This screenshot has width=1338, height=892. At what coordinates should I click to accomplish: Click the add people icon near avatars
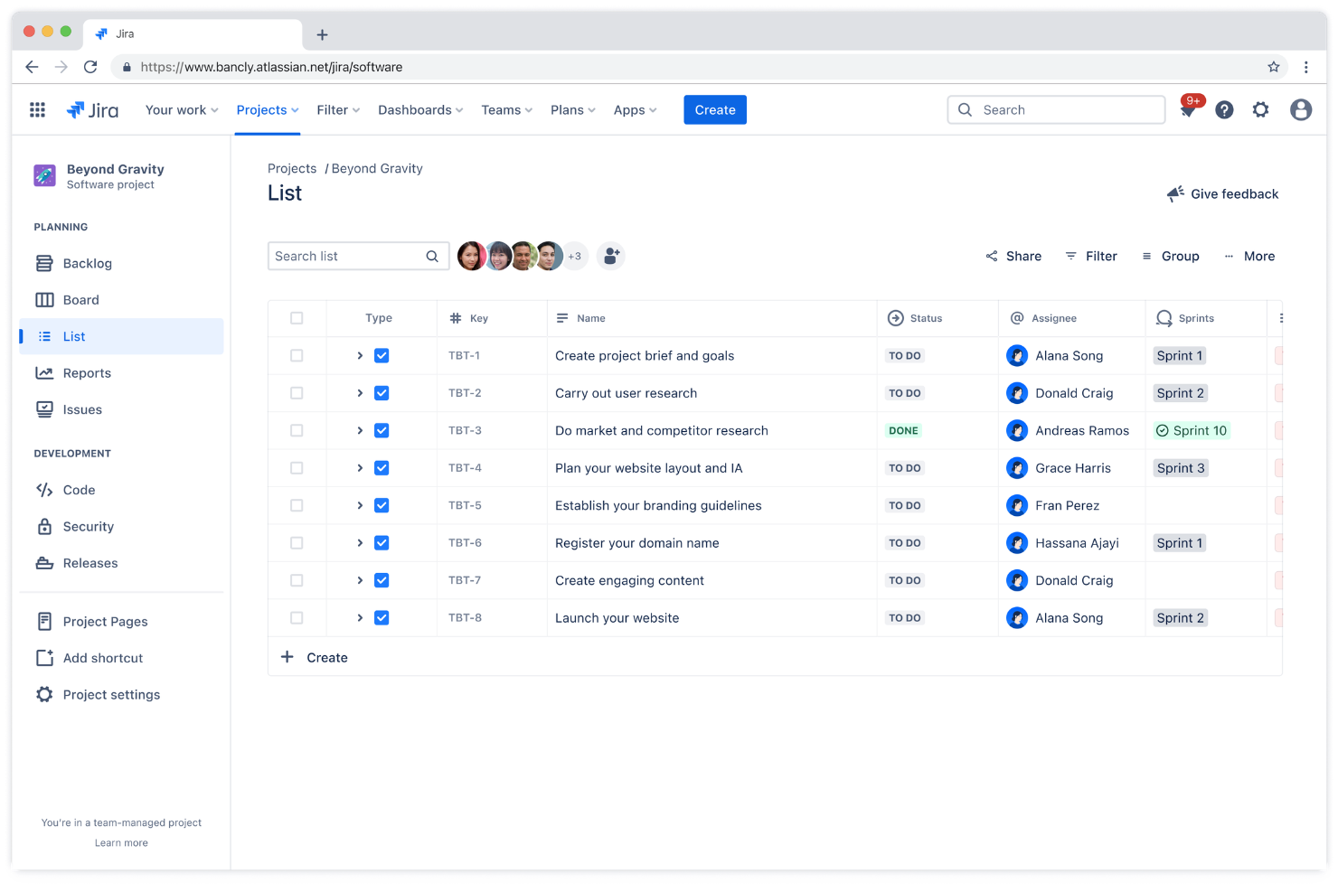tap(610, 256)
